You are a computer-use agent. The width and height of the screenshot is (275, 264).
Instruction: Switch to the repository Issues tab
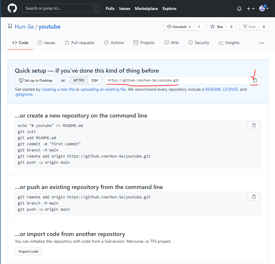click(x=46, y=43)
